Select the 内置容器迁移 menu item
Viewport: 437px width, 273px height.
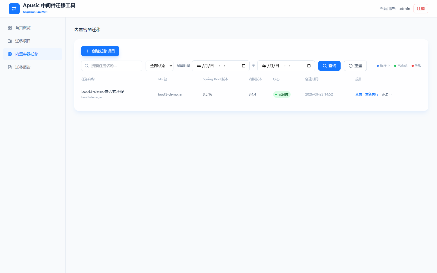pyautogui.click(x=33, y=54)
